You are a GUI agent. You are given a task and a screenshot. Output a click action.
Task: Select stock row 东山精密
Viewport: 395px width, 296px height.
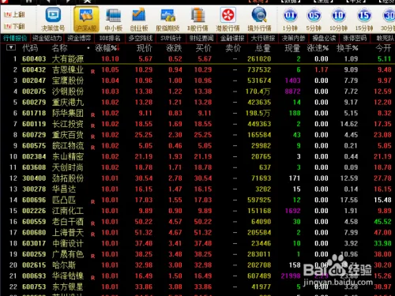coord(197,156)
